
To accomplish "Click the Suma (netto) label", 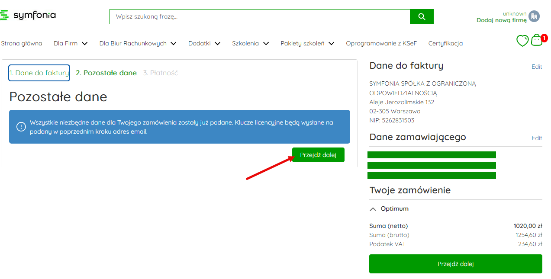I will (x=388, y=226).
